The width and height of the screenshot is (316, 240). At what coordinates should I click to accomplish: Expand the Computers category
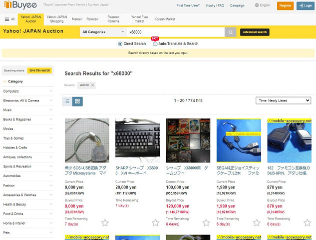click(27, 91)
